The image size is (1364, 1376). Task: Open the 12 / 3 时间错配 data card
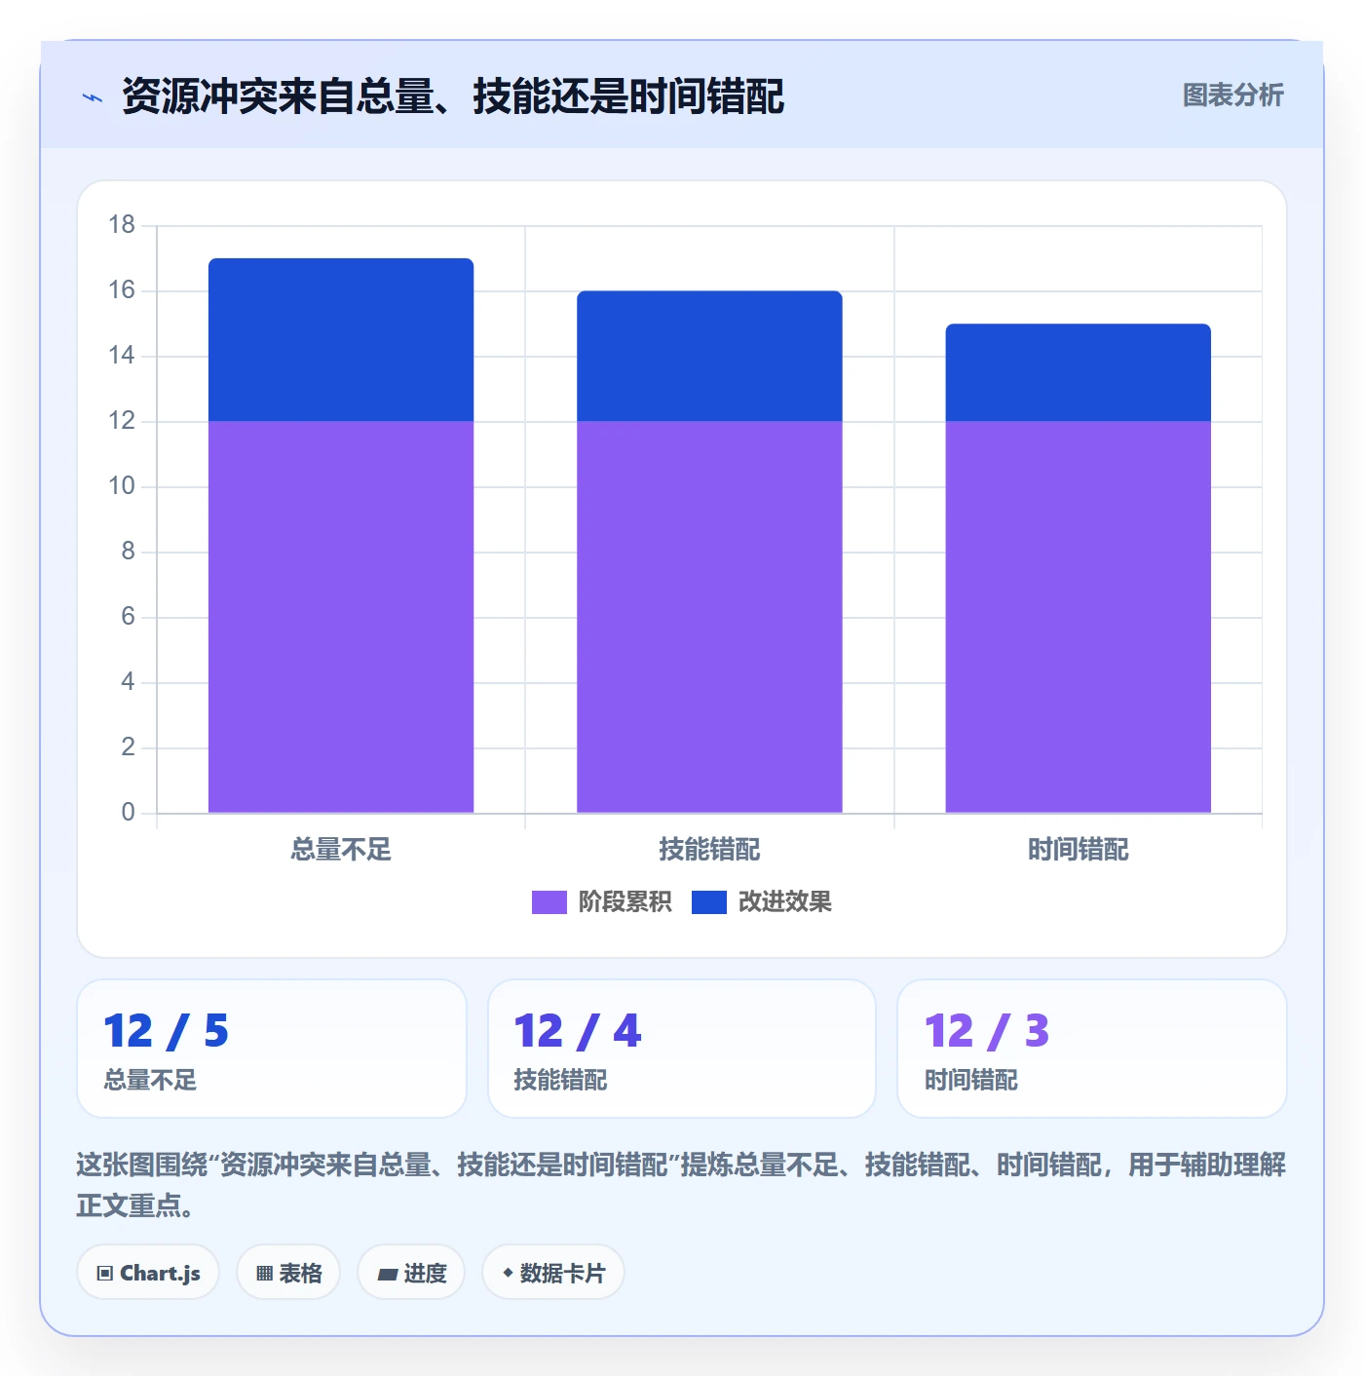(x=1092, y=1049)
